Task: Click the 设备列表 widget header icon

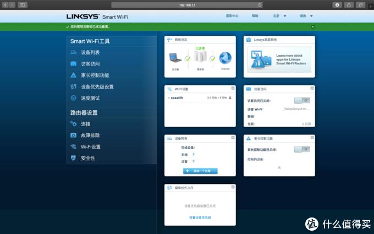Action: [x=169, y=139]
